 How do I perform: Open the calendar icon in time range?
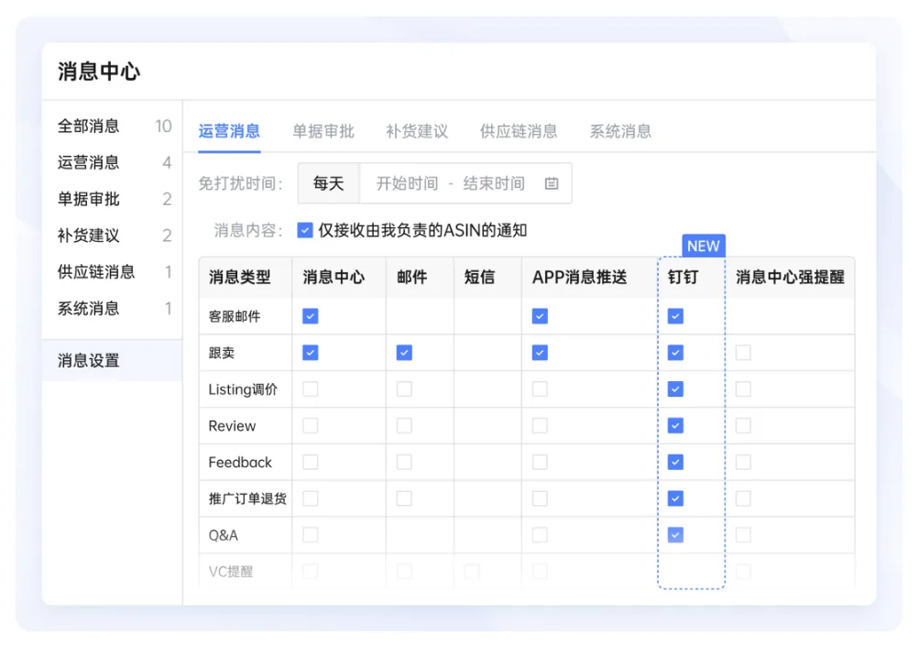point(552,183)
